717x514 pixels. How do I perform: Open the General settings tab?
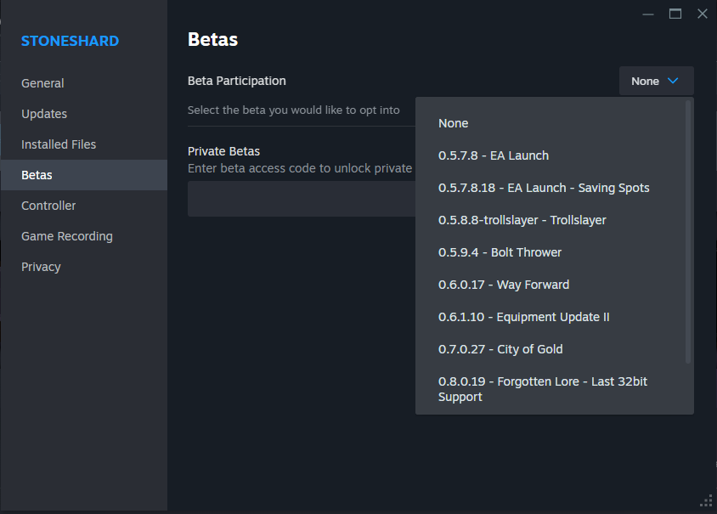pos(84,83)
